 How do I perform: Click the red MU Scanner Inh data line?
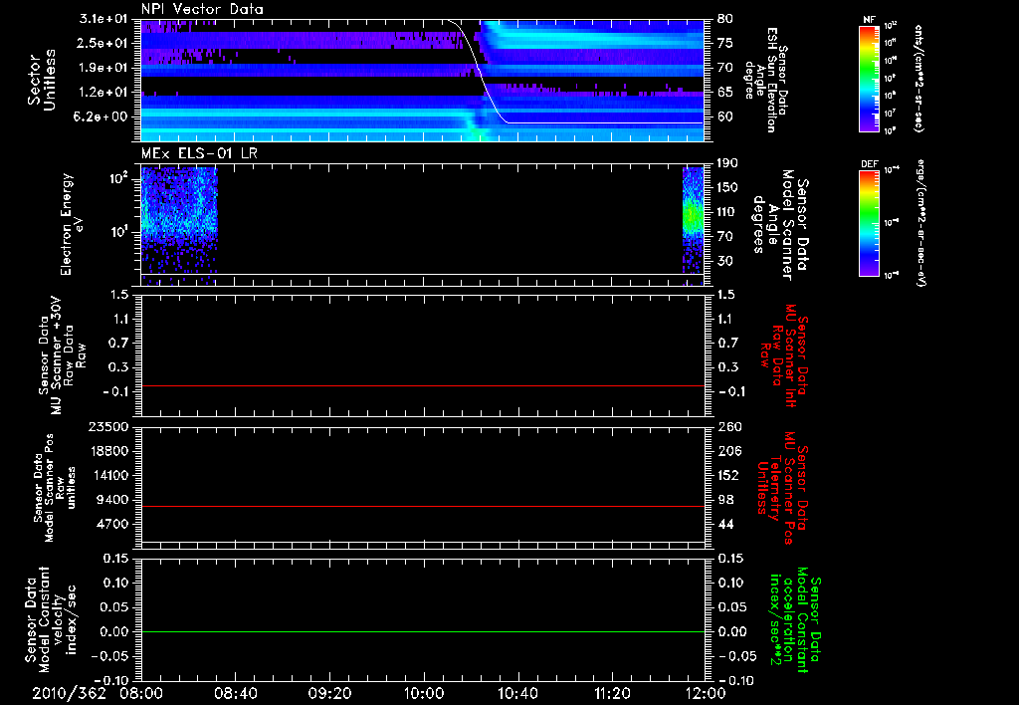pos(422,385)
